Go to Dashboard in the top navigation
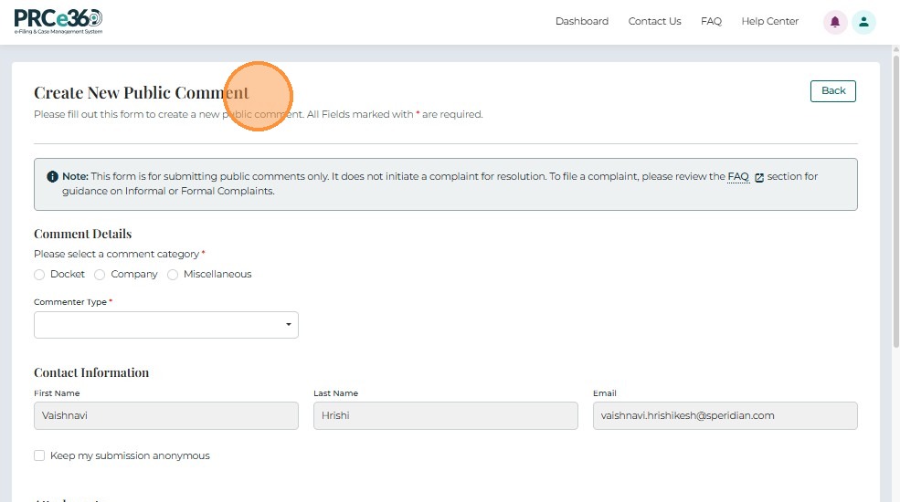This screenshot has height=502, width=900. pos(582,21)
